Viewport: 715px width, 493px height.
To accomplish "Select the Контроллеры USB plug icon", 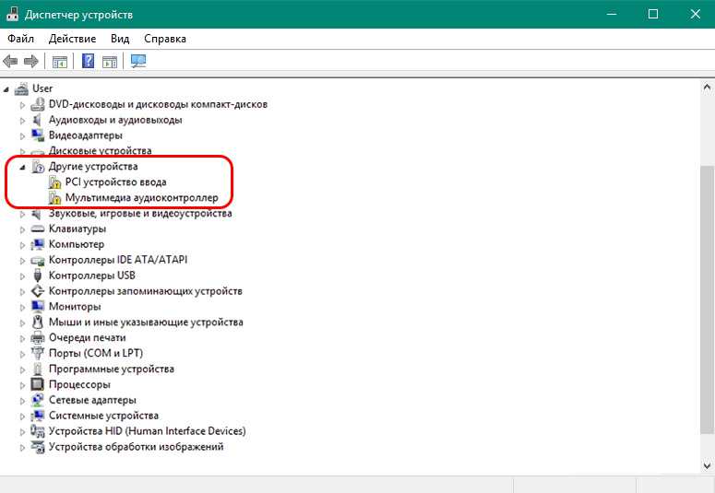I will coord(38,276).
